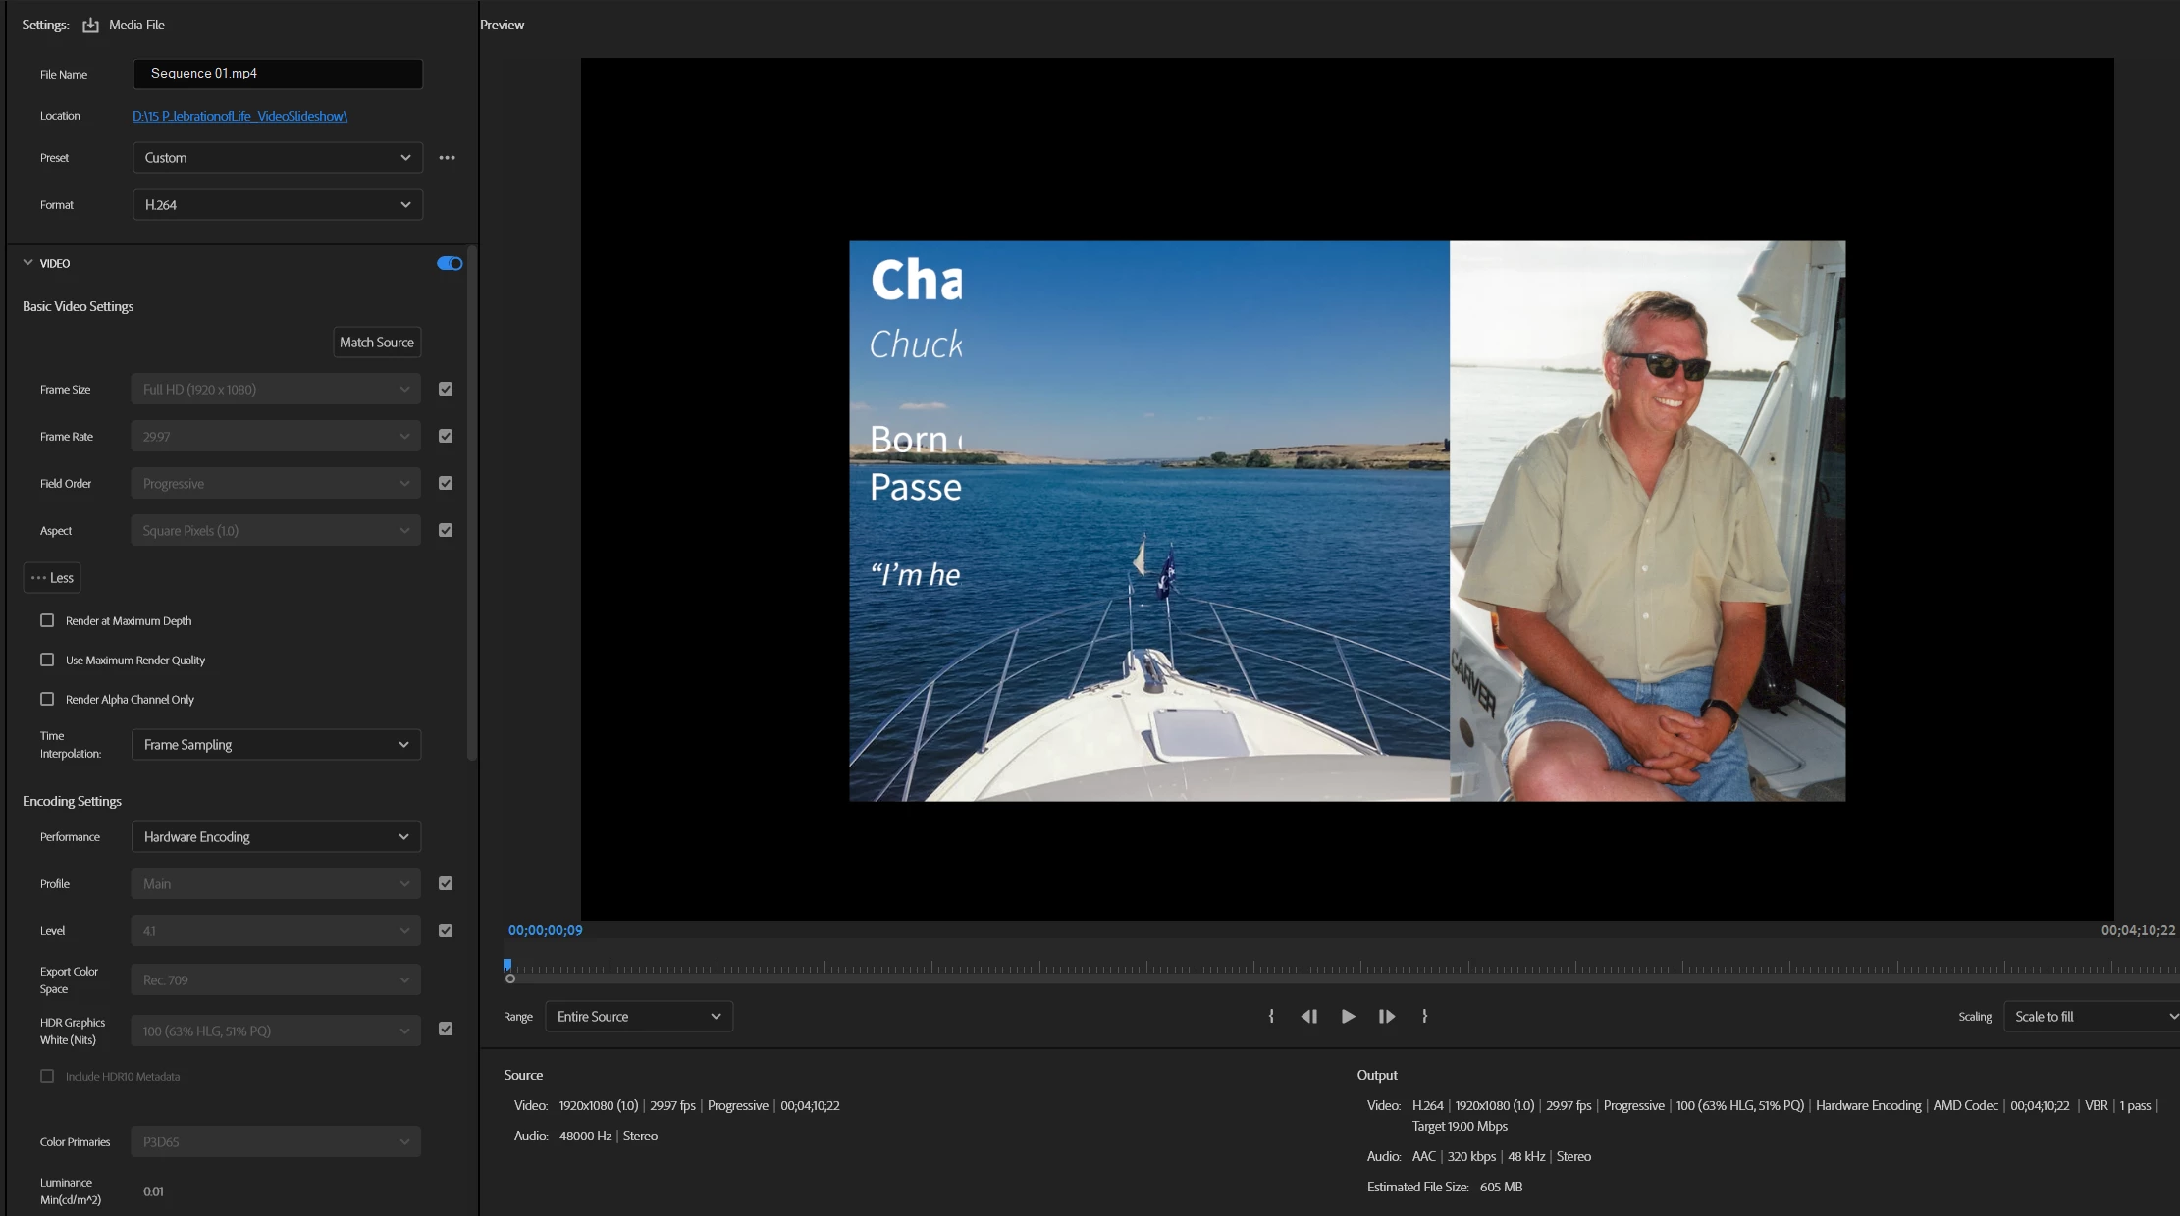This screenshot has height=1216, width=2180.
Task: Step back one frame
Action: (x=1308, y=1016)
